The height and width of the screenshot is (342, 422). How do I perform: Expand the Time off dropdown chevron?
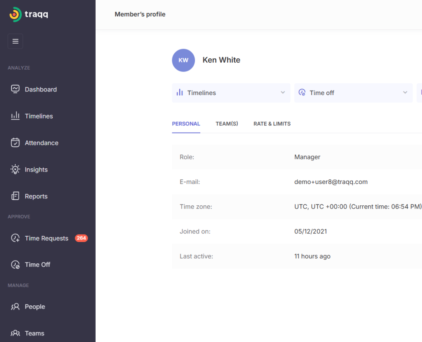[x=405, y=93]
